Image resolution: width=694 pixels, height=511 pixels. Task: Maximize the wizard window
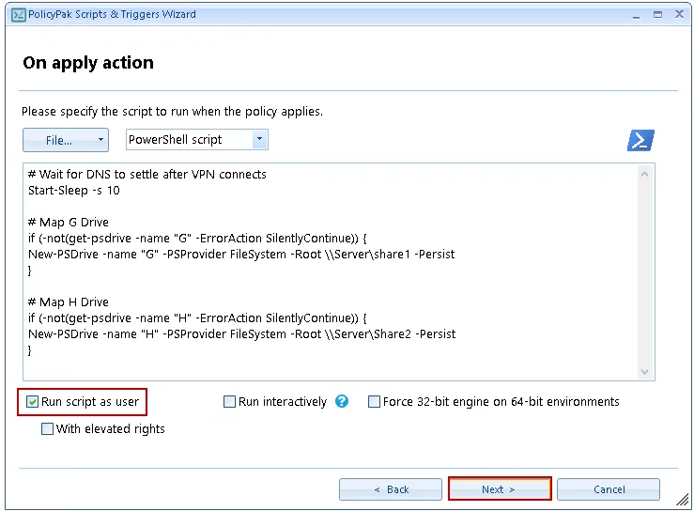click(656, 14)
